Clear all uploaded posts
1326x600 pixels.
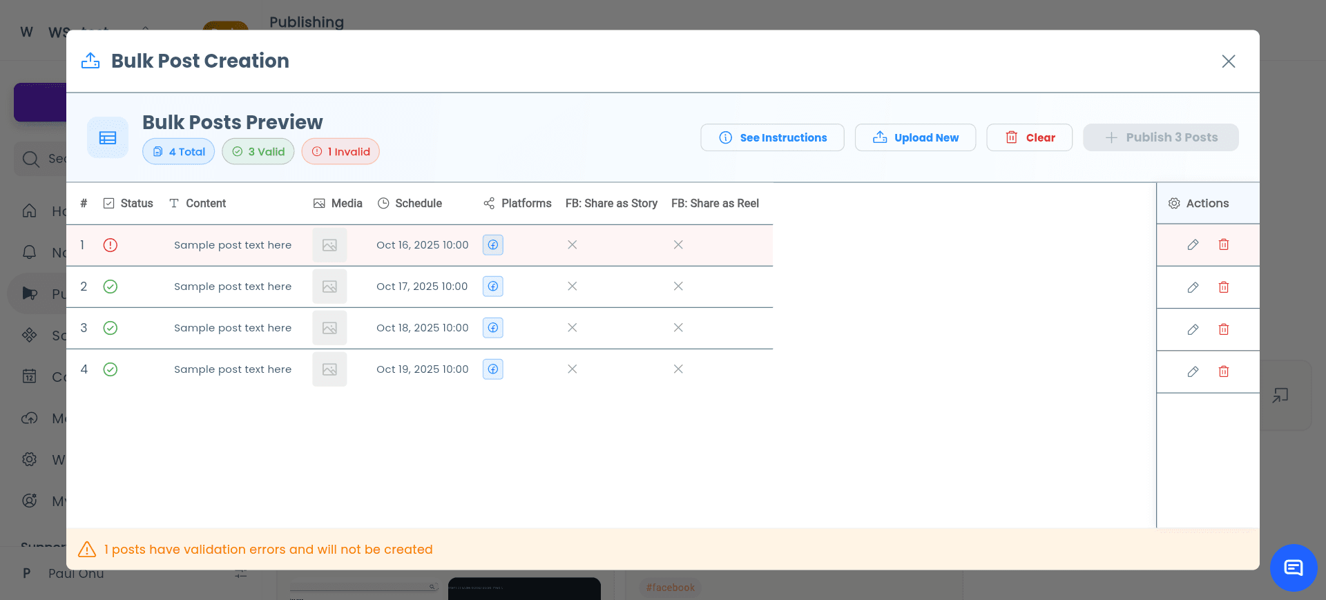coord(1029,137)
